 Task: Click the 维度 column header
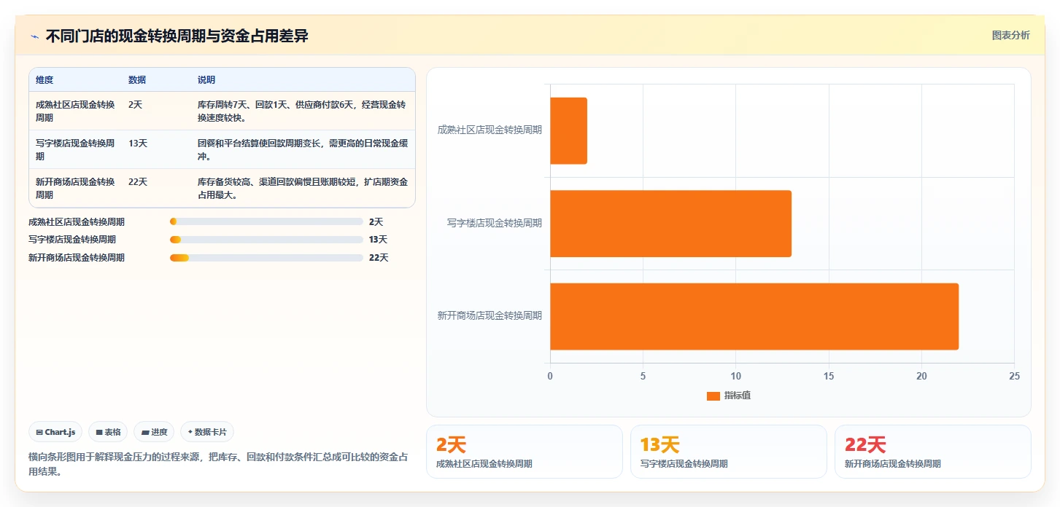coord(45,80)
